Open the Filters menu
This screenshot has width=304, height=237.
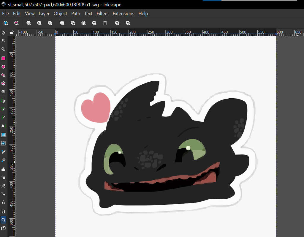click(x=102, y=14)
